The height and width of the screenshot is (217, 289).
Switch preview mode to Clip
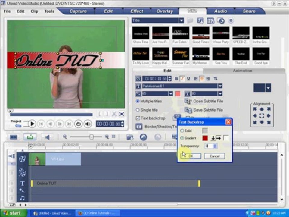(x=18, y=126)
